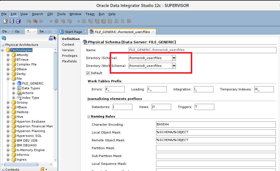280x171 pixels.
Task: Toggle the Default checkbox
Action: [88, 73]
